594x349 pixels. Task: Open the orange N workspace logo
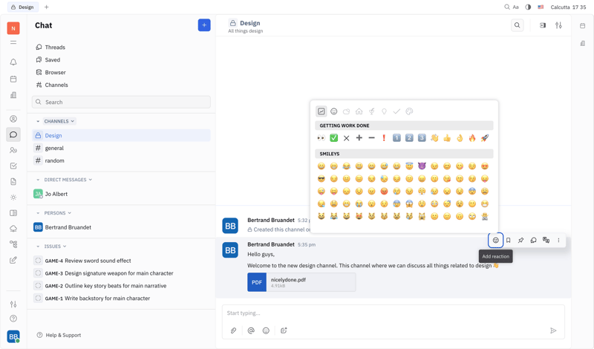13,28
